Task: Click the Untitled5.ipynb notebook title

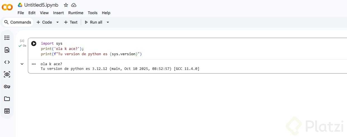Action: pos(41,5)
